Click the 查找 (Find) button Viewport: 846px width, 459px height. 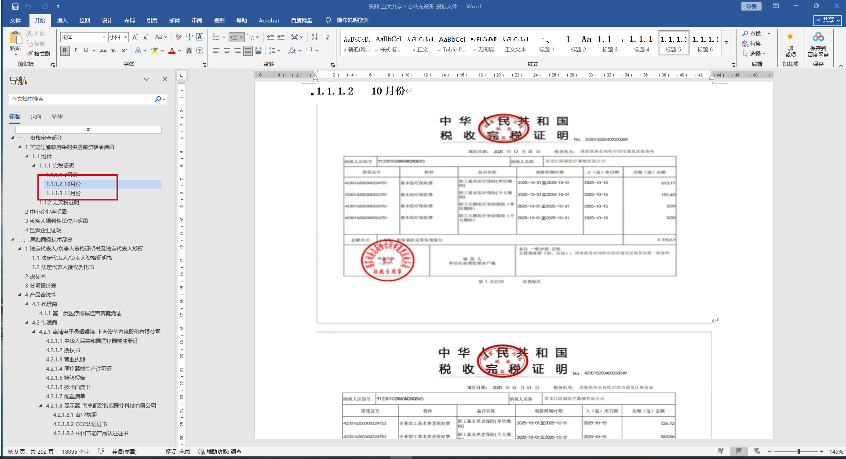tap(751, 33)
